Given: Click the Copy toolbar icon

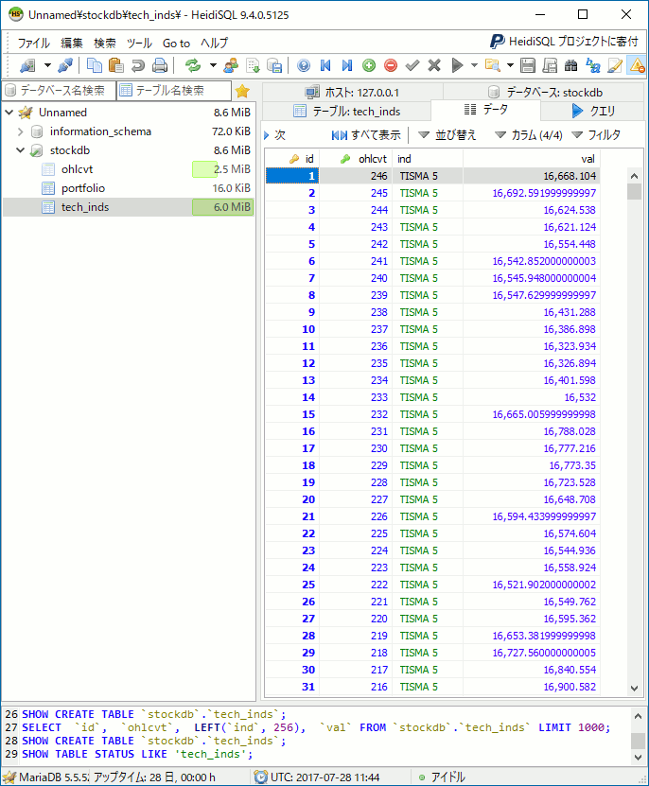Looking at the screenshot, I should (95, 65).
